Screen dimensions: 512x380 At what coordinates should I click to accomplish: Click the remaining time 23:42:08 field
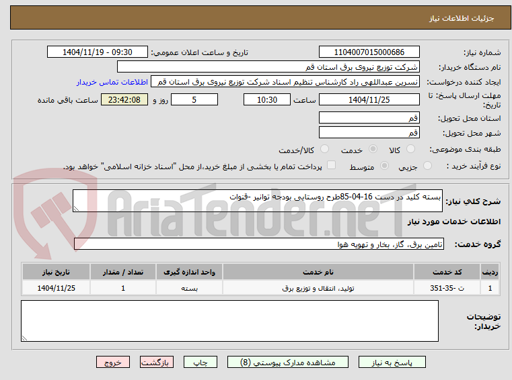(x=124, y=100)
